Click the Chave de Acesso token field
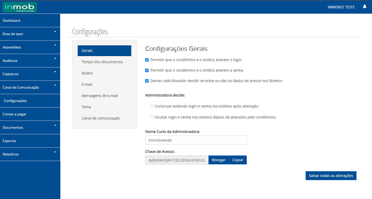 [177, 160]
